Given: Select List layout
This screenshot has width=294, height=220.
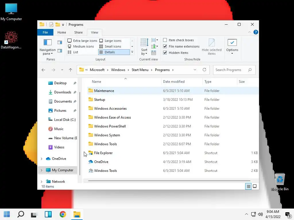Looking at the screenshot, I should pyautogui.click(x=73, y=52).
